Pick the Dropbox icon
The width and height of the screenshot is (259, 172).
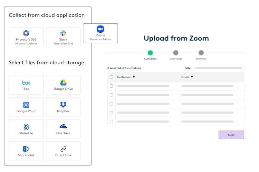pos(63,105)
